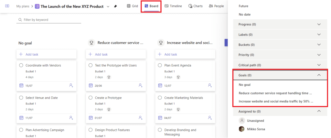Click the Filter by keyword field
The image size is (331, 138).
coord(49,20)
